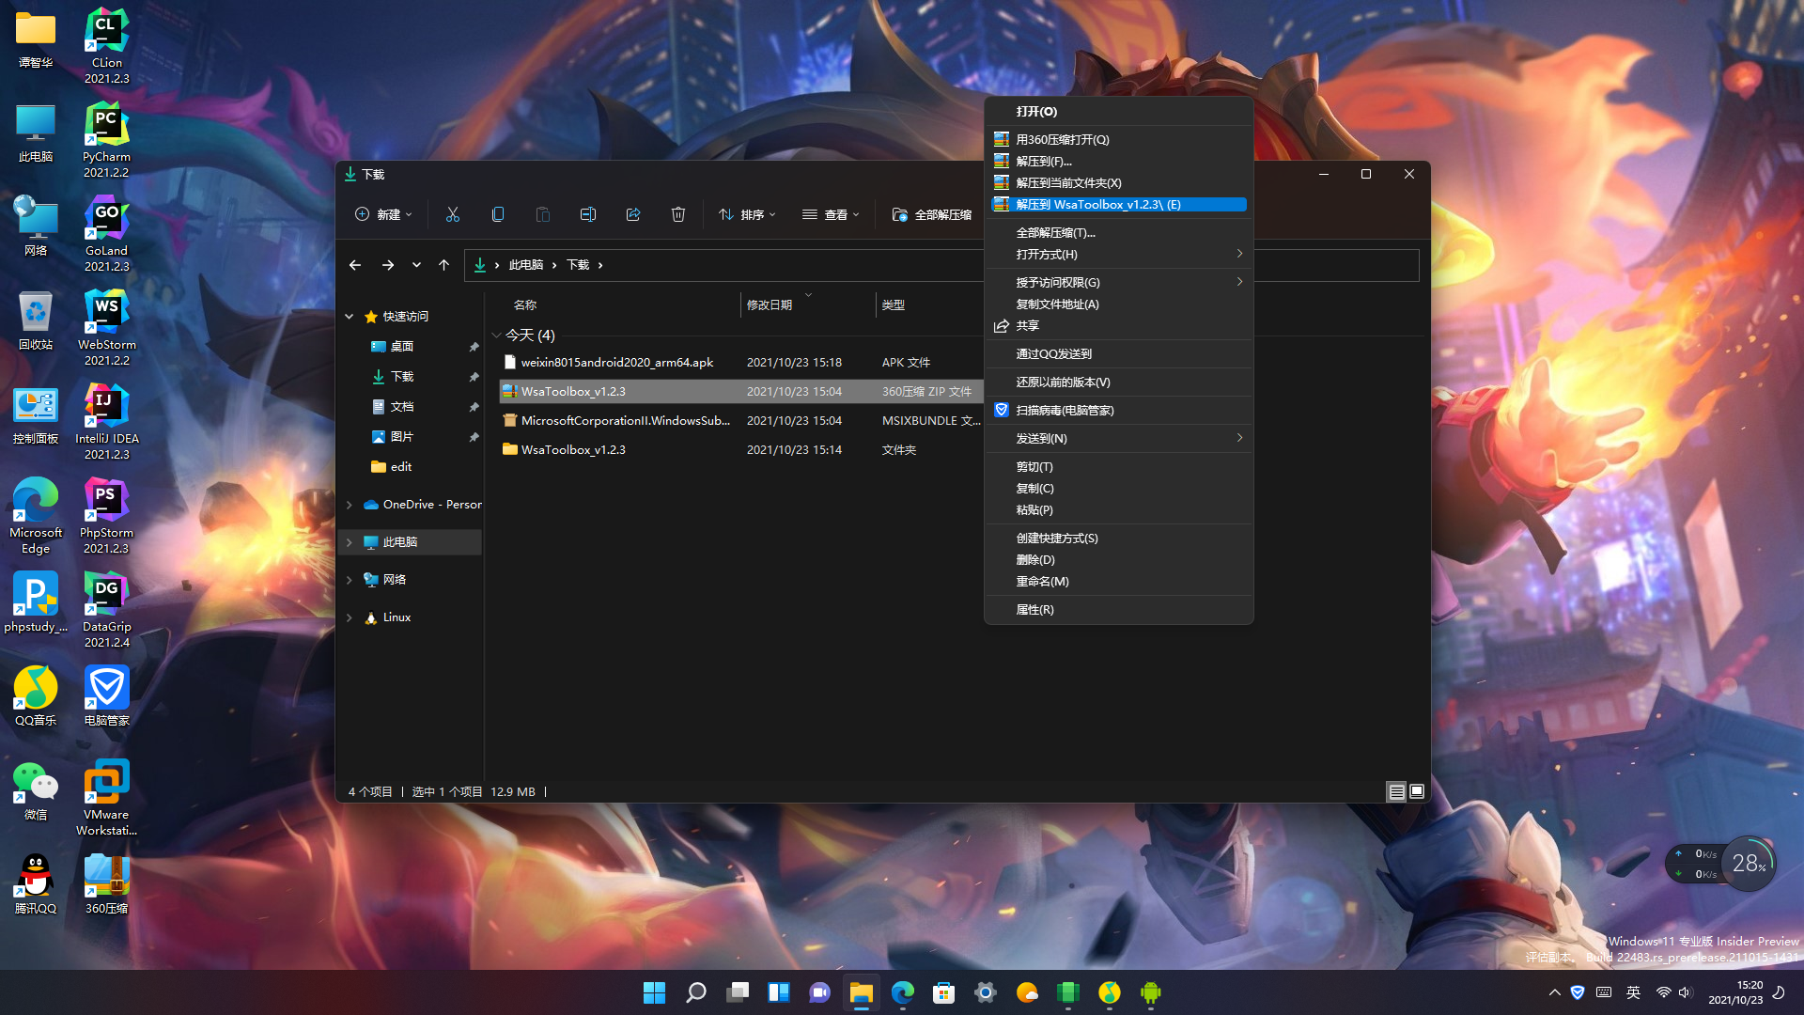Screen dimensions: 1804x1015
Task: Click the Share icon in Explorer toolbar
Action: 633,214
